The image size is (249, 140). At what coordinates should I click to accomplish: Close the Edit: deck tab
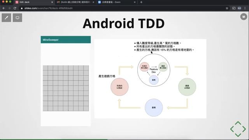[52, 2]
